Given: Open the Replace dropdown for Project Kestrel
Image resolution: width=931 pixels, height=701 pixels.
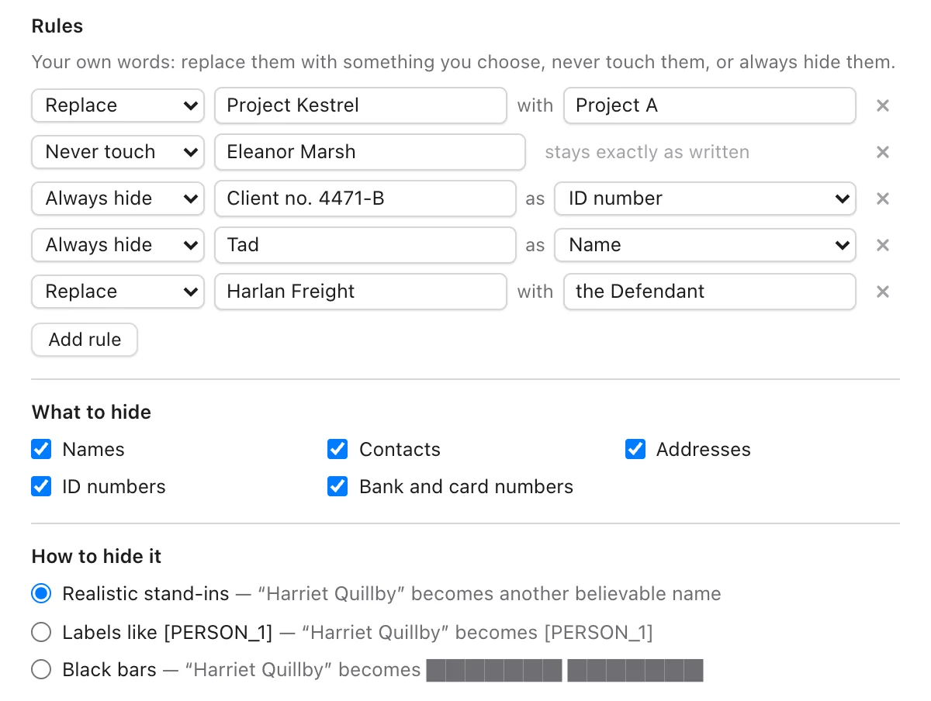Looking at the screenshot, I should coord(118,105).
